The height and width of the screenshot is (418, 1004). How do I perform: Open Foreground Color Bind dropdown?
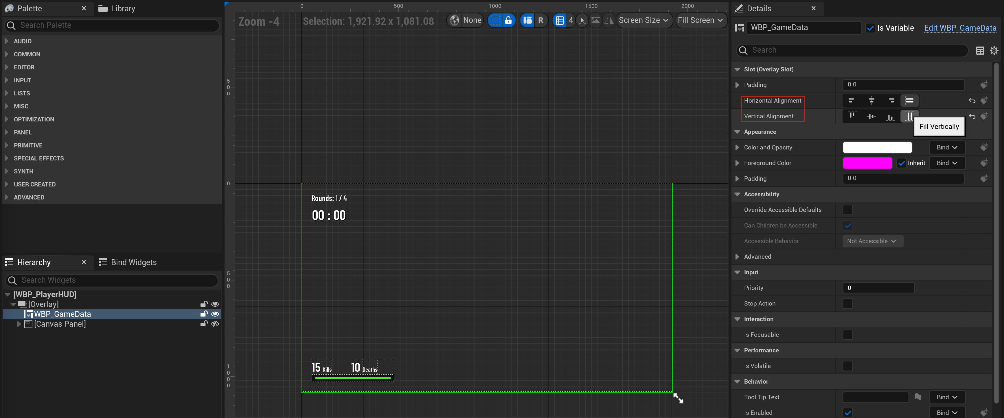(x=947, y=163)
